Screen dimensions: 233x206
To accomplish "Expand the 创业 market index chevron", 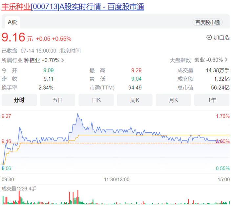I will (x=226, y=60).
